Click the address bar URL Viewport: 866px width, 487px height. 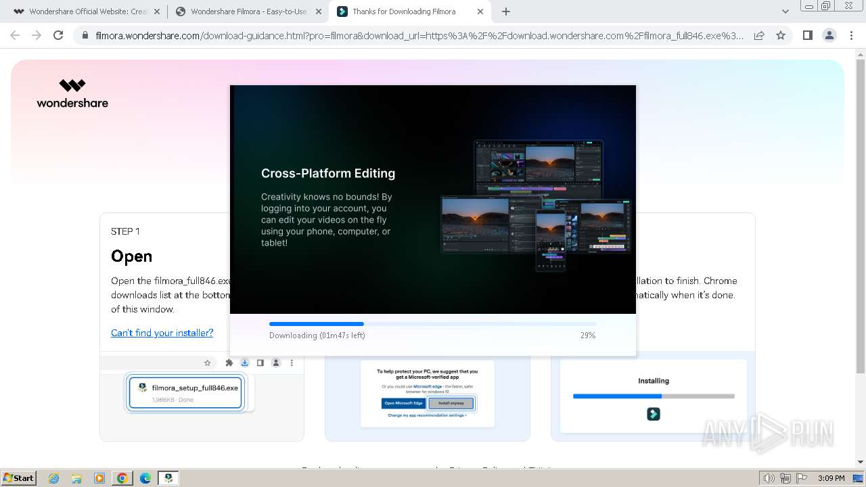(x=419, y=35)
